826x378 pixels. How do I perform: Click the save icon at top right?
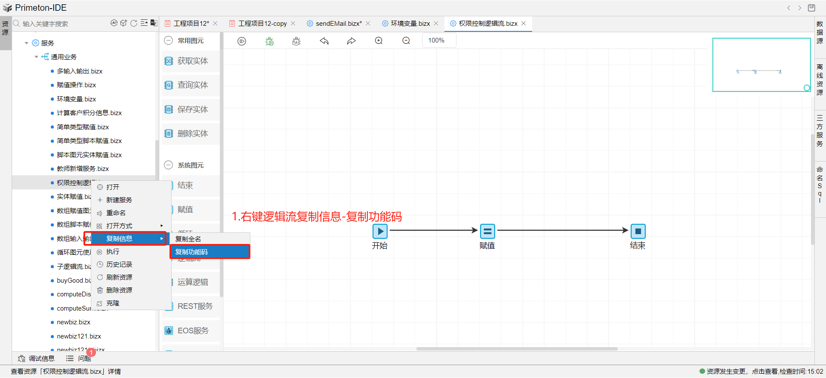tap(811, 8)
